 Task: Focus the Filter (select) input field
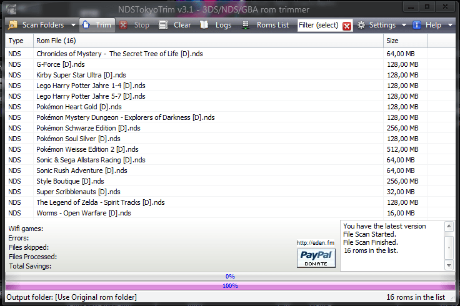point(319,25)
